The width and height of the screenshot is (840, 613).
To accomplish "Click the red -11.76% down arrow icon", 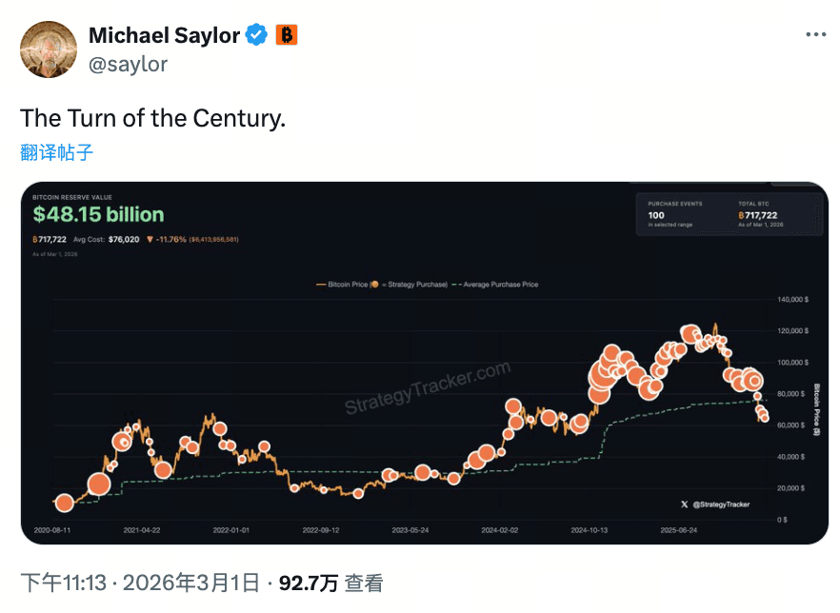I will 150,239.
